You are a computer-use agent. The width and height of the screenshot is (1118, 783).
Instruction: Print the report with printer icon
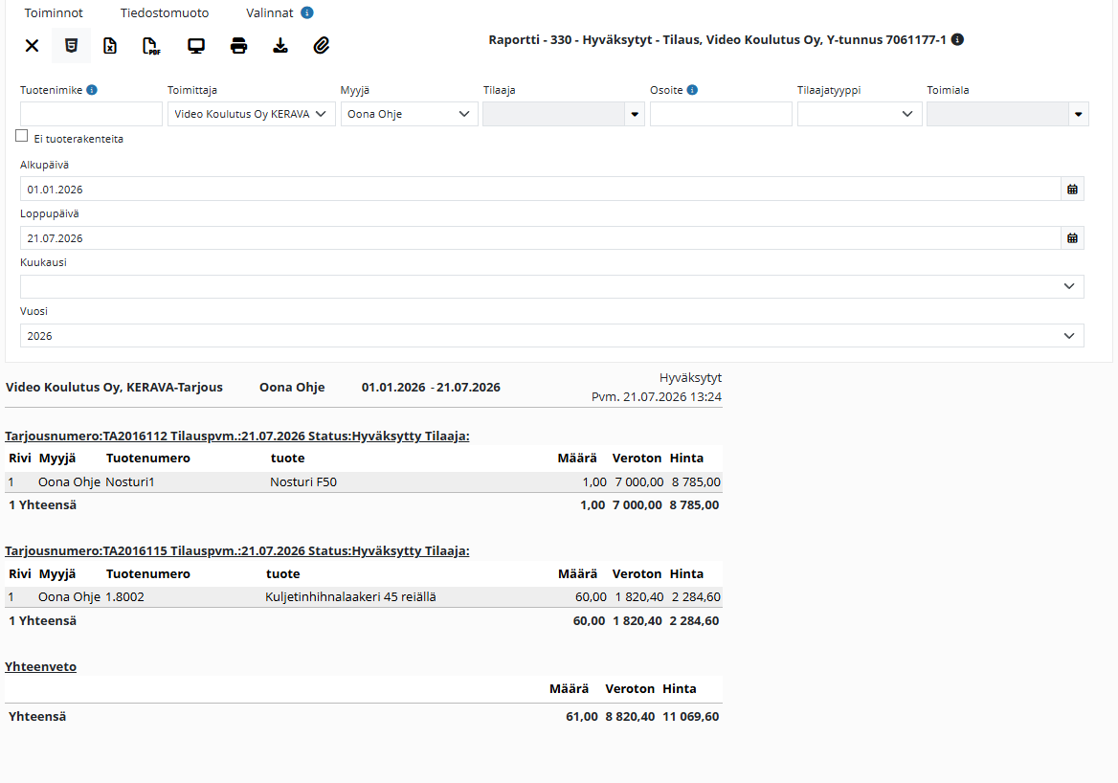[x=239, y=46]
